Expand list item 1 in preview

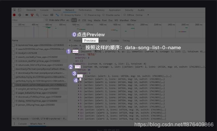coord(79,82)
